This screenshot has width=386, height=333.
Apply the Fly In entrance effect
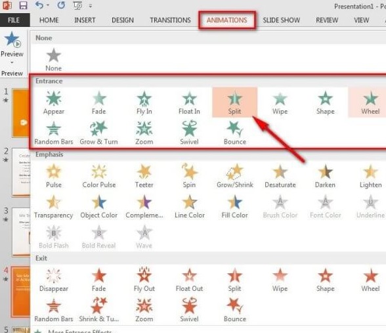pyautogui.click(x=144, y=102)
